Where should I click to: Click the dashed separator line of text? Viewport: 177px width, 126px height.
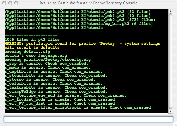31,36
